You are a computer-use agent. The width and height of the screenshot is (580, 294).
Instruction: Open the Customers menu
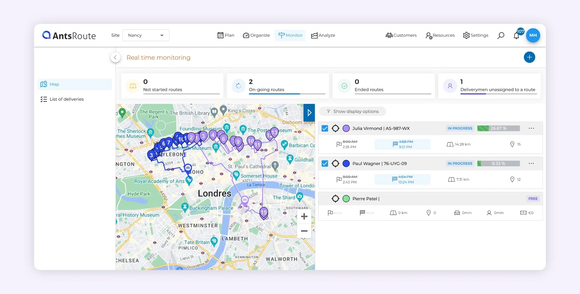(401, 35)
